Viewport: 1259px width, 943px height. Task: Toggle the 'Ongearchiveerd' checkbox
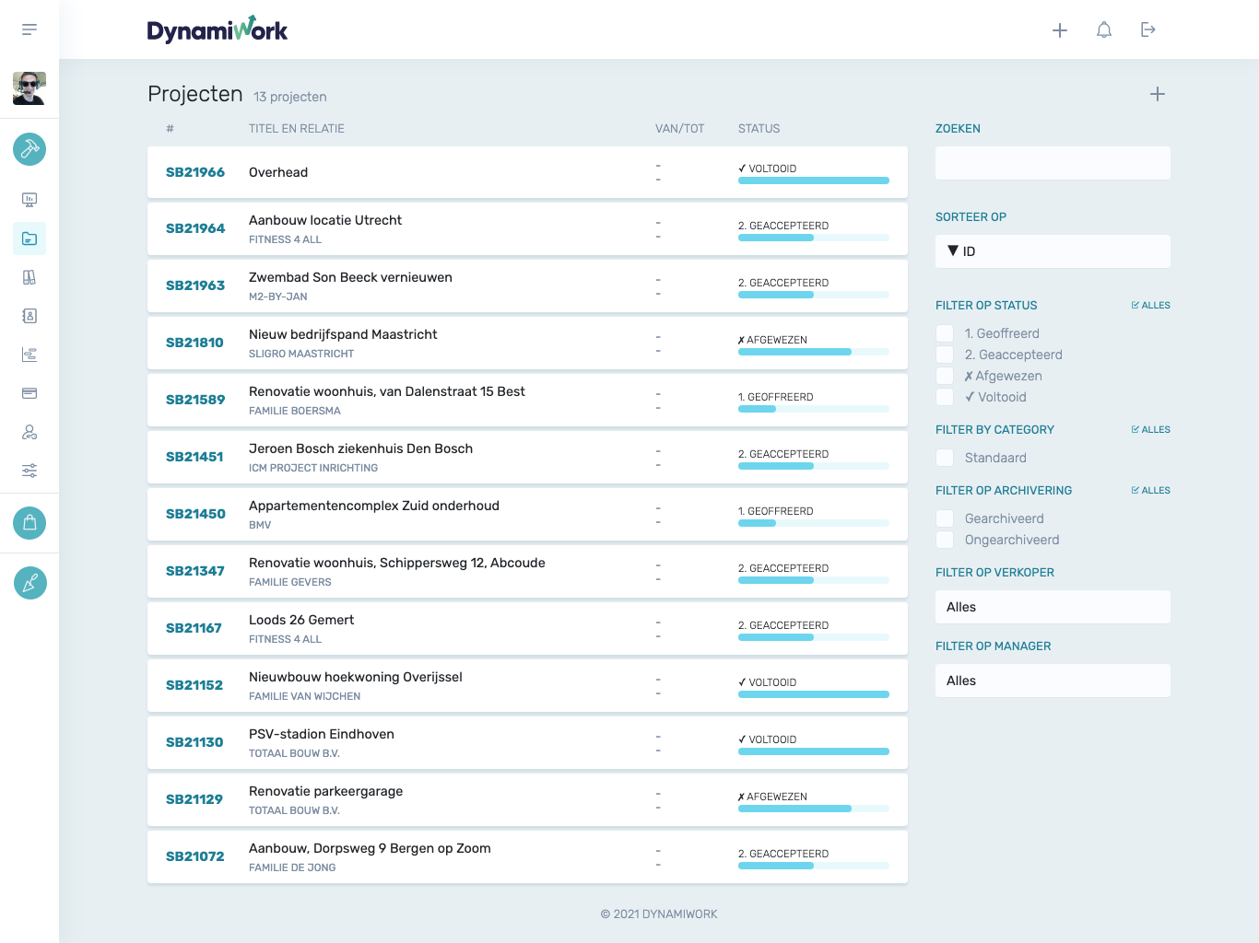pos(945,540)
